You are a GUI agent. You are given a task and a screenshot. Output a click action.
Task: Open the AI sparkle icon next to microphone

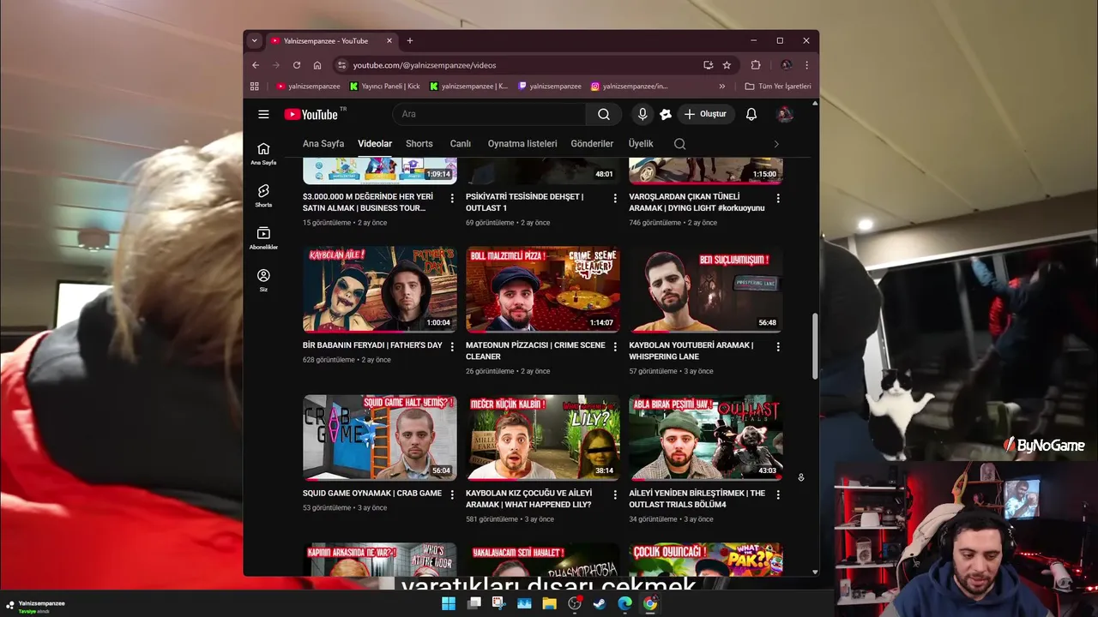click(x=665, y=114)
